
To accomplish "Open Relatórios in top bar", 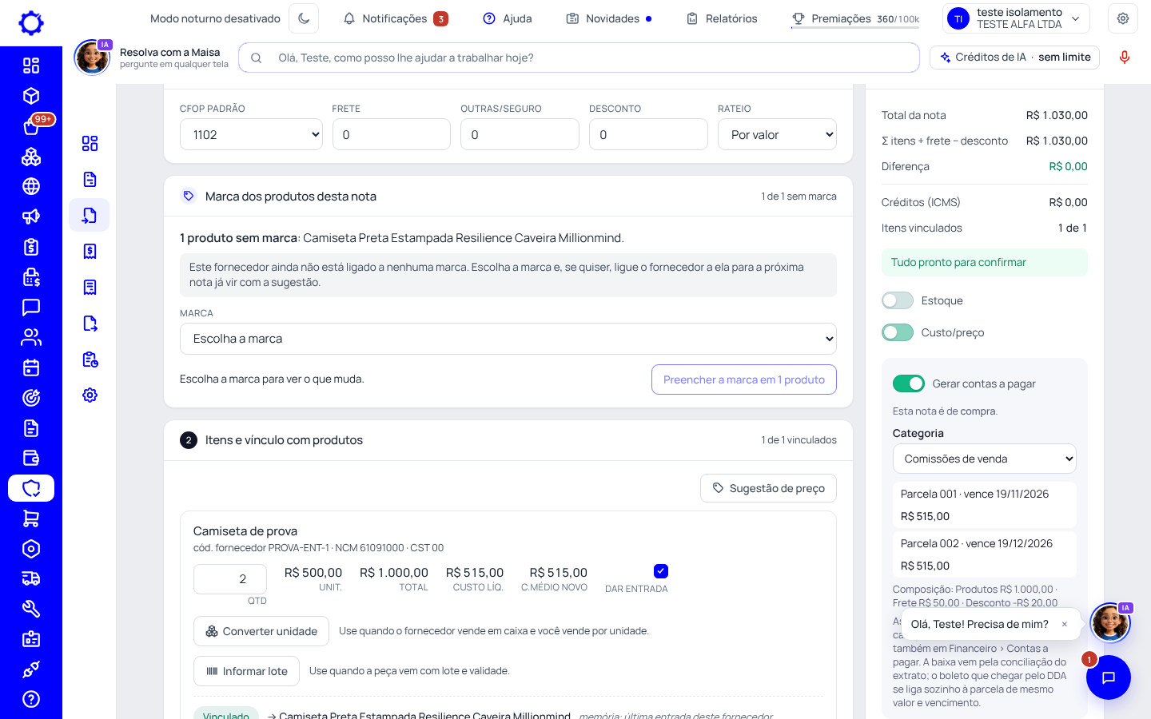I will (722, 18).
